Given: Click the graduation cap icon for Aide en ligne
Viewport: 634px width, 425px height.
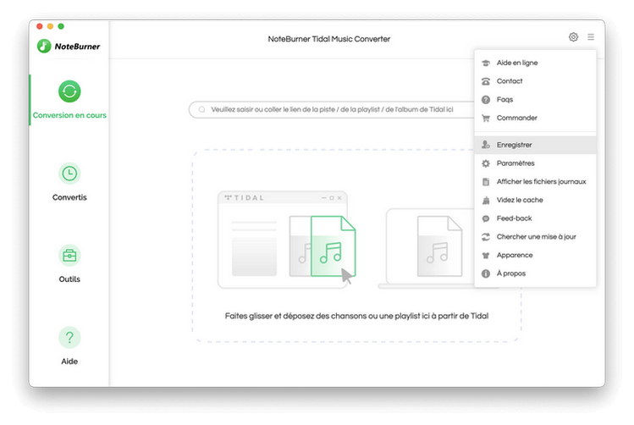Looking at the screenshot, I should [x=486, y=63].
